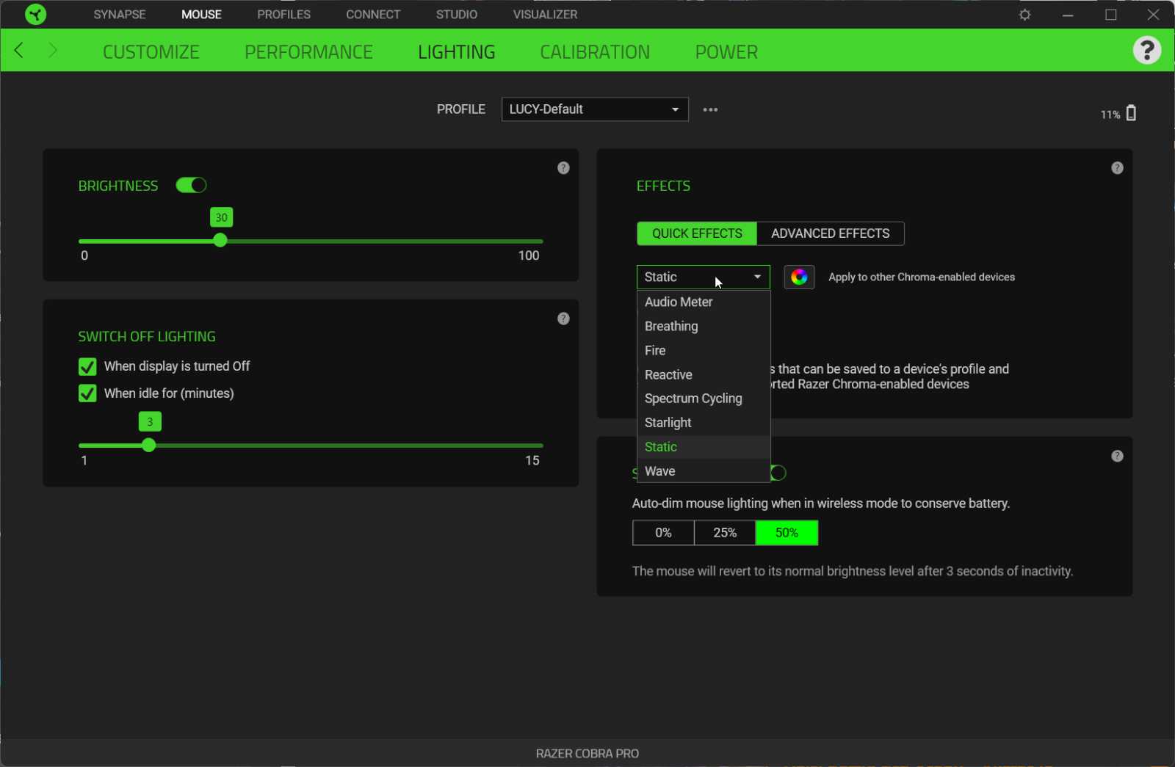Choose the Static option in list
Image resolution: width=1175 pixels, height=767 pixels.
click(x=703, y=447)
